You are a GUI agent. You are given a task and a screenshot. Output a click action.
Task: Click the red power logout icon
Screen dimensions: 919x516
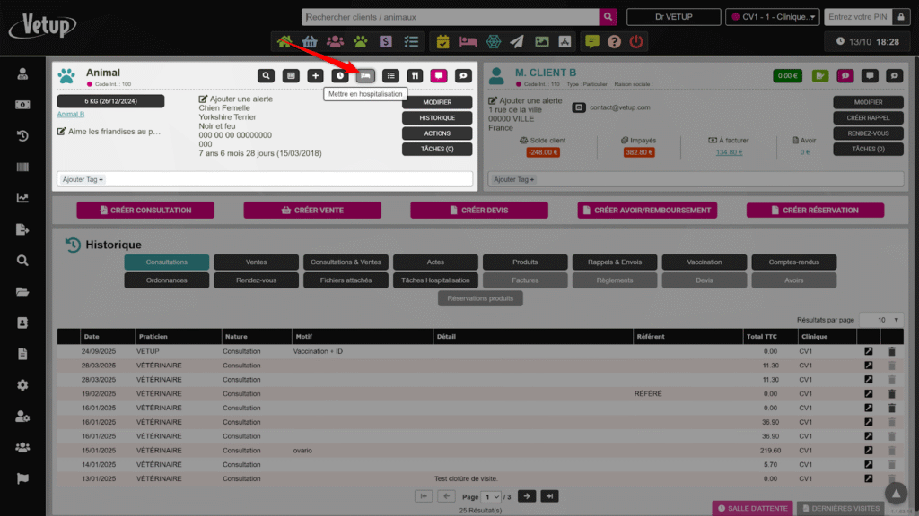coord(636,41)
